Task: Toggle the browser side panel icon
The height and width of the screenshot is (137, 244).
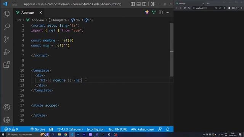Action: [x=233, y=8]
